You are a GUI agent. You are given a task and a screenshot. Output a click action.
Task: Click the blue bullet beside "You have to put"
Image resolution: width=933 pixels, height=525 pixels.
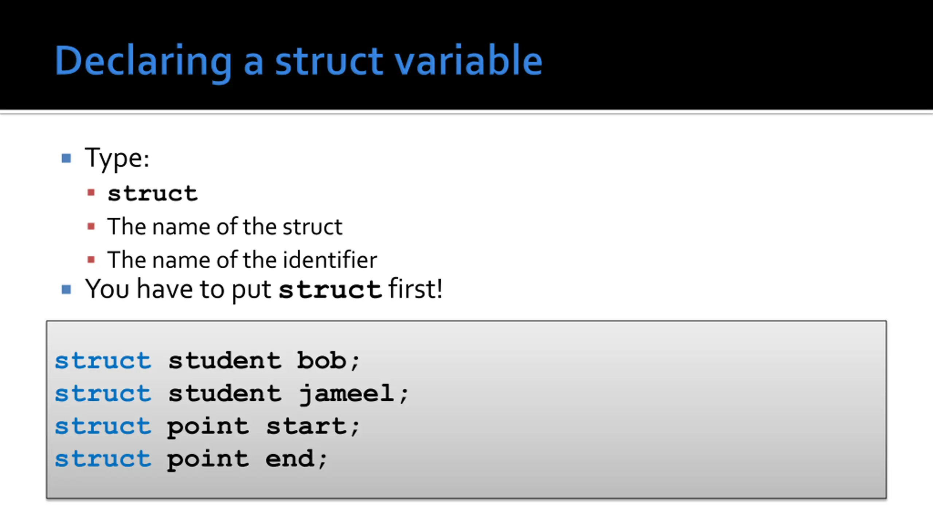(x=66, y=289)
